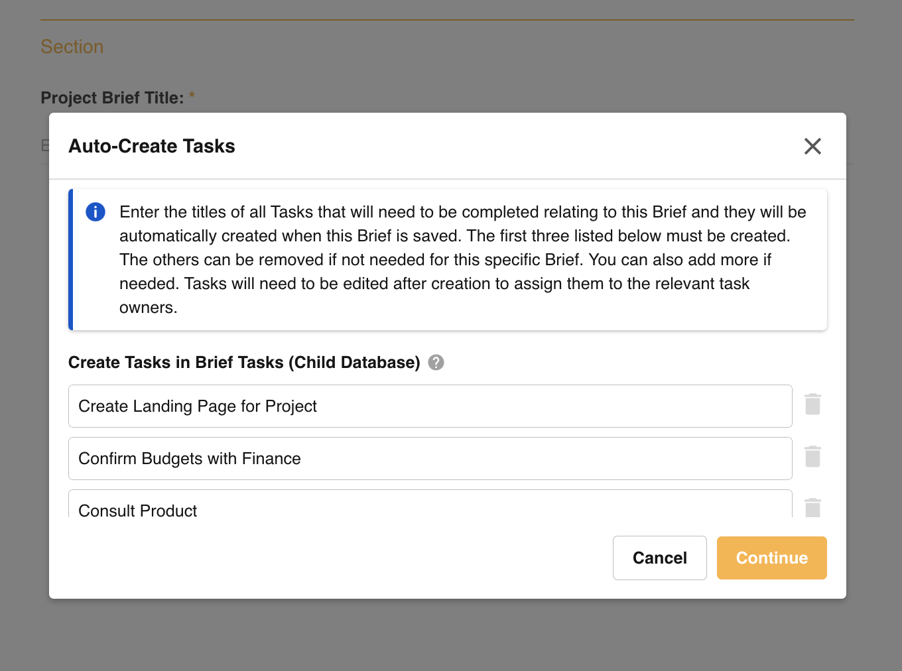Edit the Create Landing Page for Project field
Screen dimensions: 902x671
pos(430,406)
